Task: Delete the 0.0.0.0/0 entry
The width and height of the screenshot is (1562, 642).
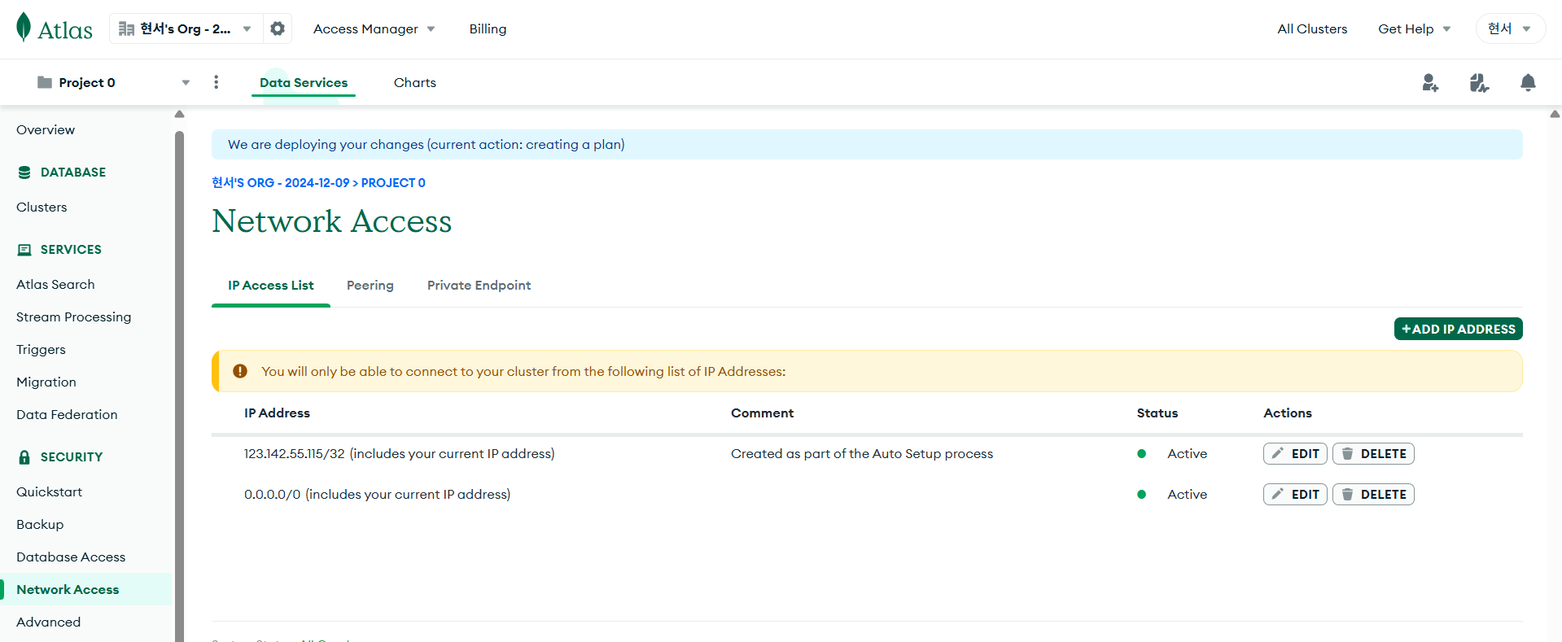Action: 1373,495
